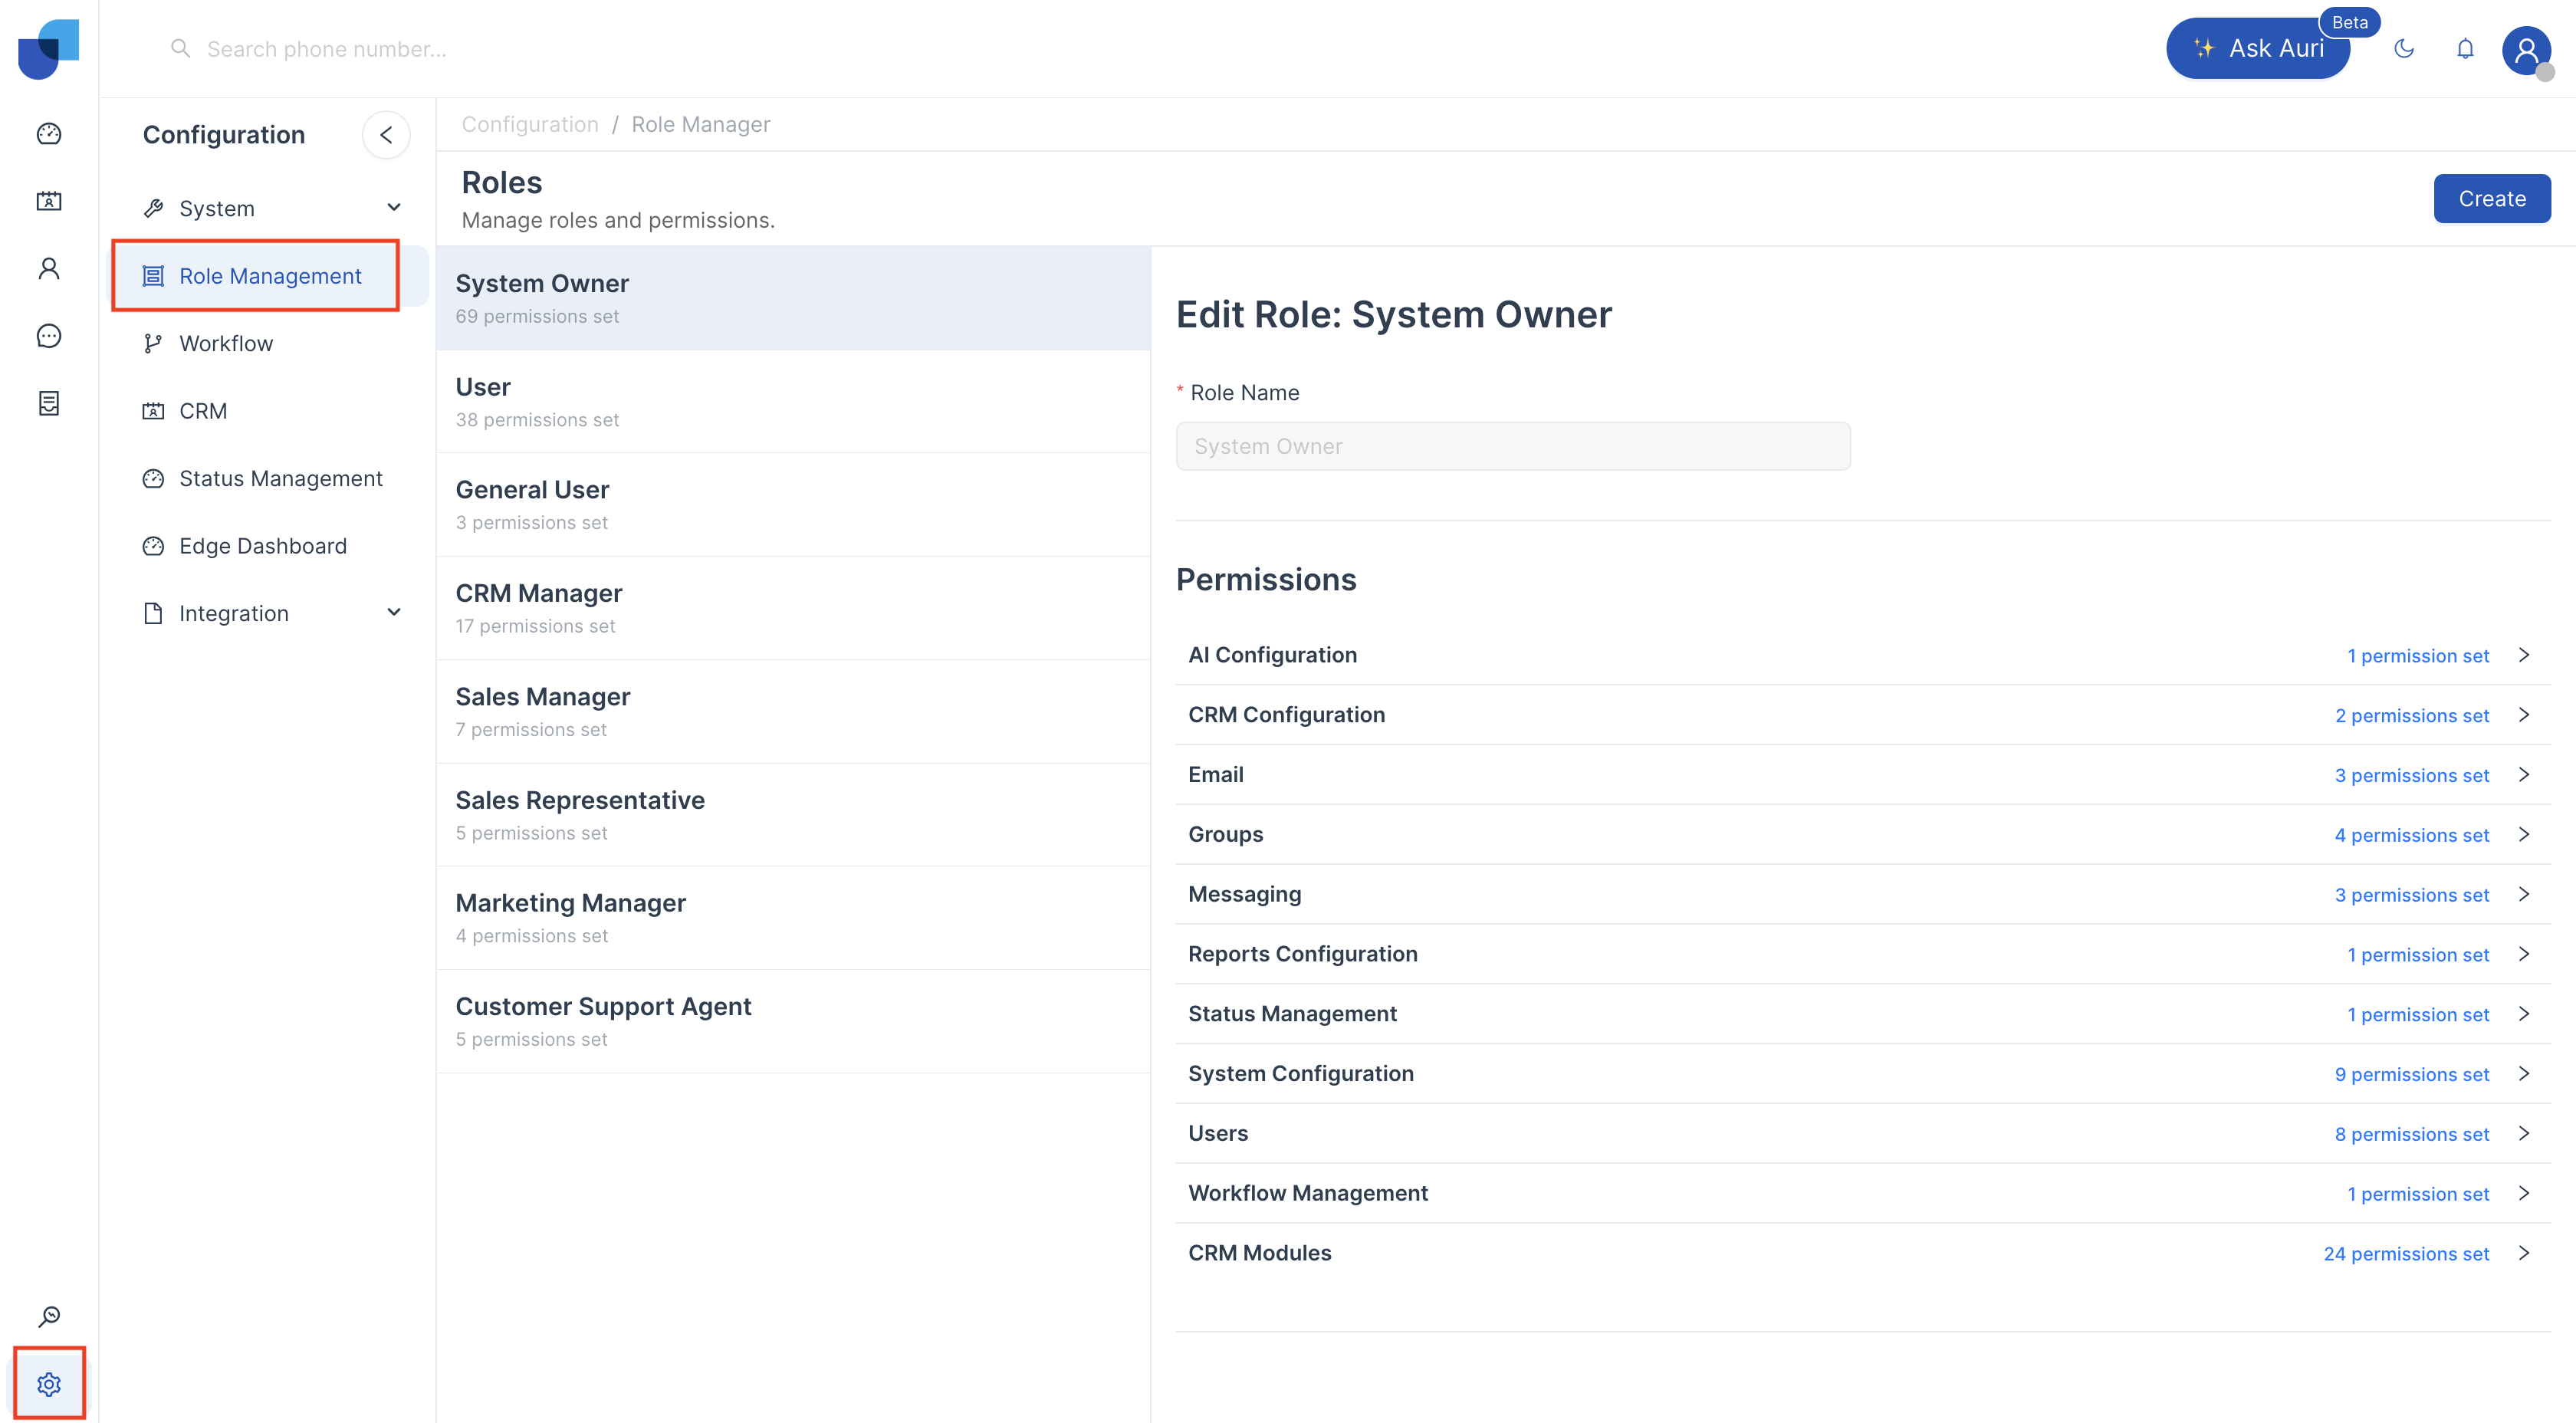Open the dashboard gauge icon in left rail
2576x1423 pixels.
click(49, 134)
